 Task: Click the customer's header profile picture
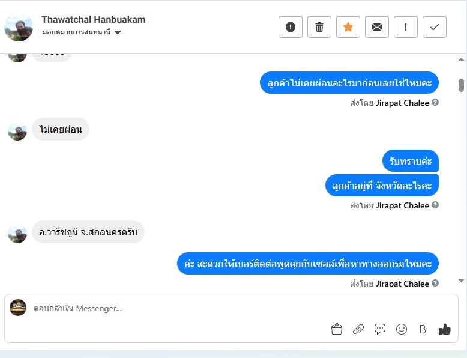click(19, 27)
